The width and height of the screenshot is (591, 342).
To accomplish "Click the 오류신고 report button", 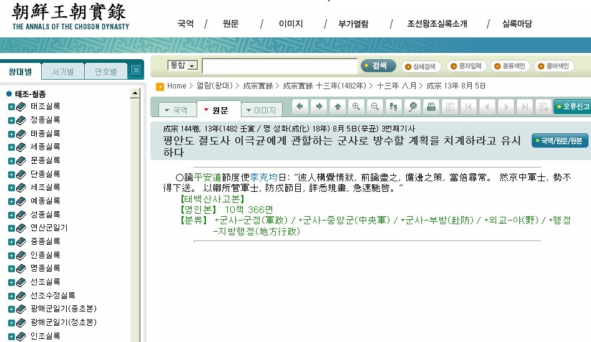I will click(572, 107).
